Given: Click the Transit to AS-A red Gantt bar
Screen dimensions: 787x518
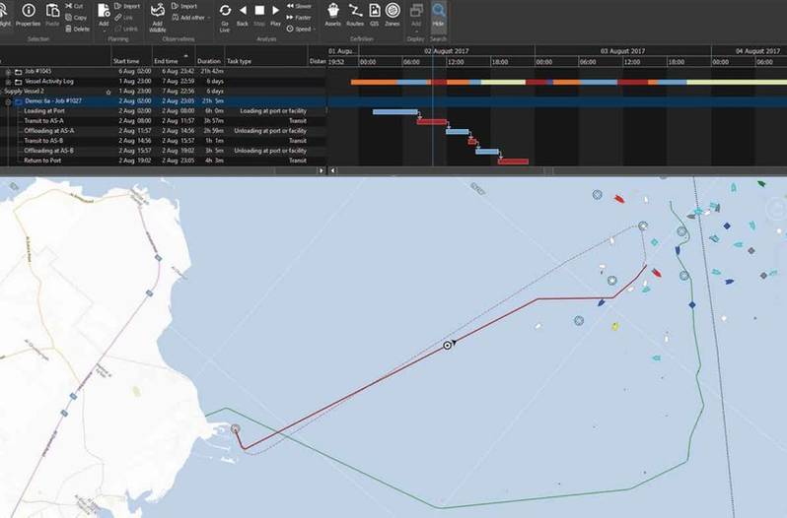Looking at the screenshot, I should (432, 122).
